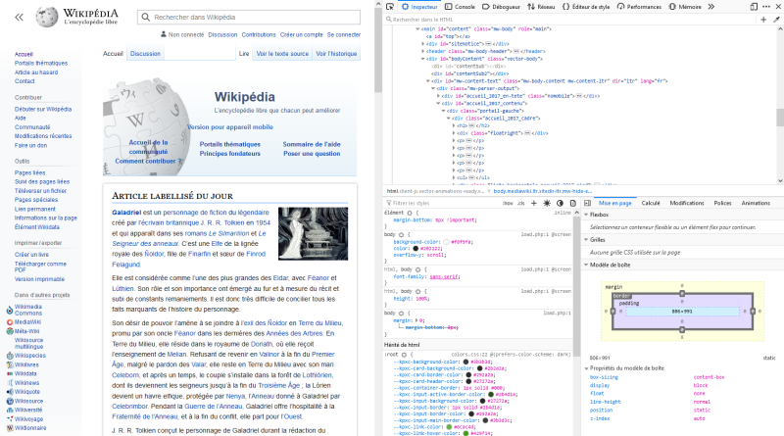The image size is (784, 436).
Task: Click the Portails thématiques link in the banner
Action: (x=230, y=144)
